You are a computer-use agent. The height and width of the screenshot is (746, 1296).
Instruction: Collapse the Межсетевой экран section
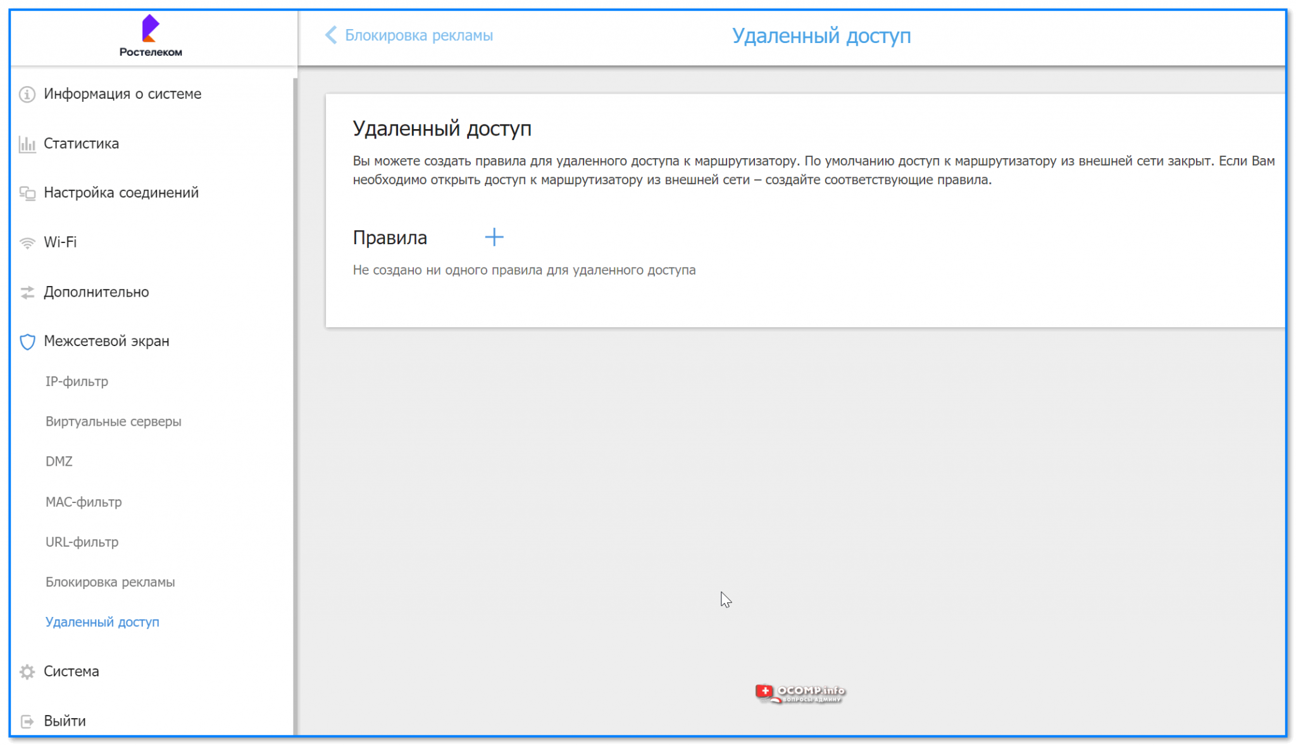pos(107,341)
